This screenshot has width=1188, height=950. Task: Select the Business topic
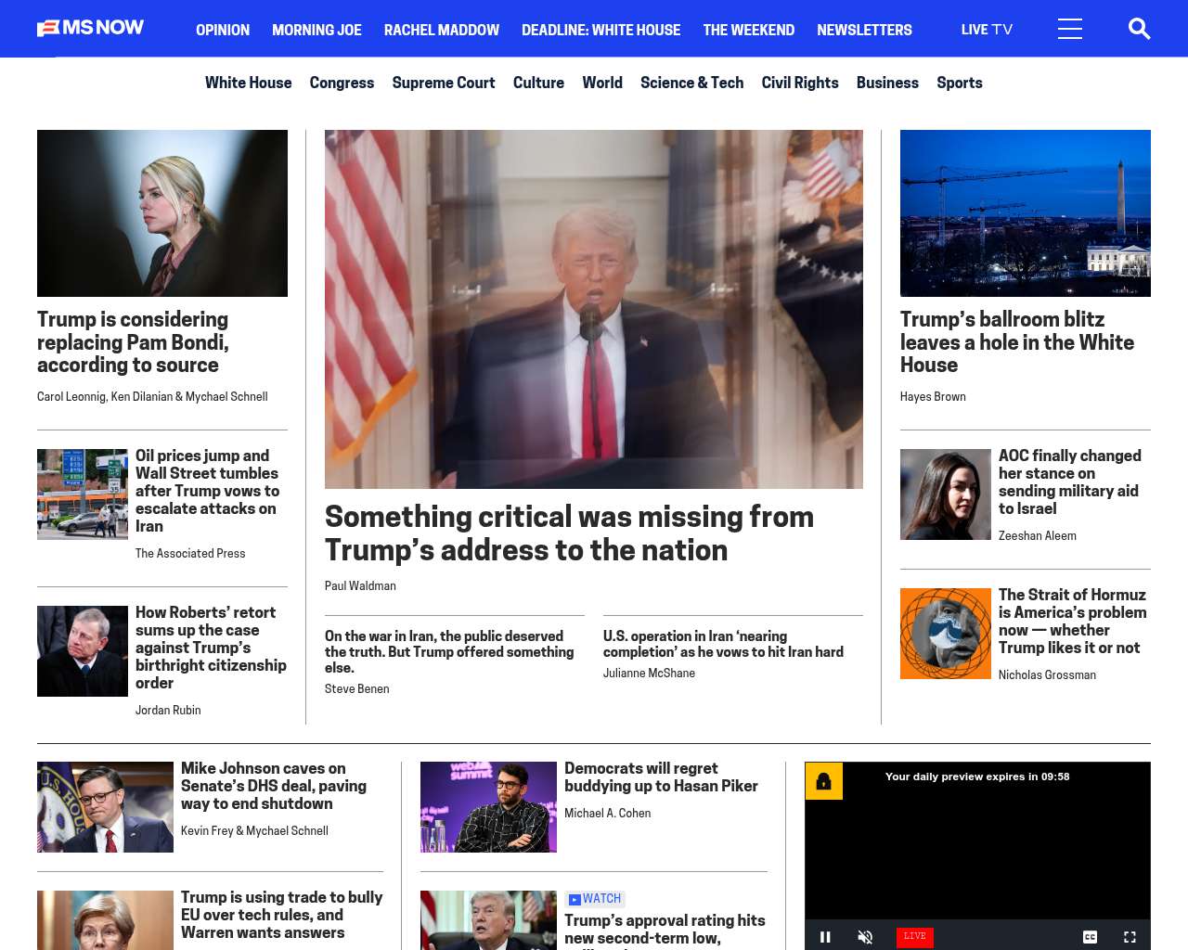(x=887, y=83)
